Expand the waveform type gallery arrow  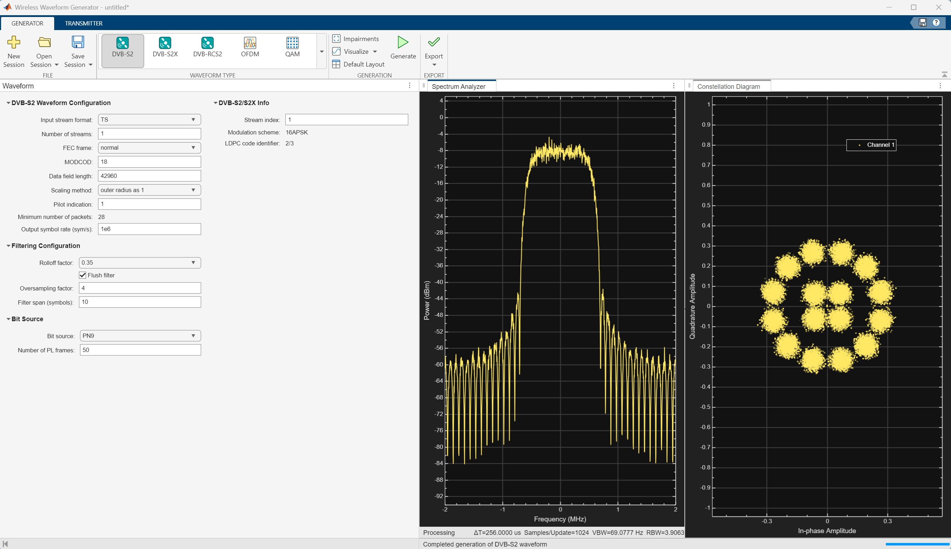321,52
